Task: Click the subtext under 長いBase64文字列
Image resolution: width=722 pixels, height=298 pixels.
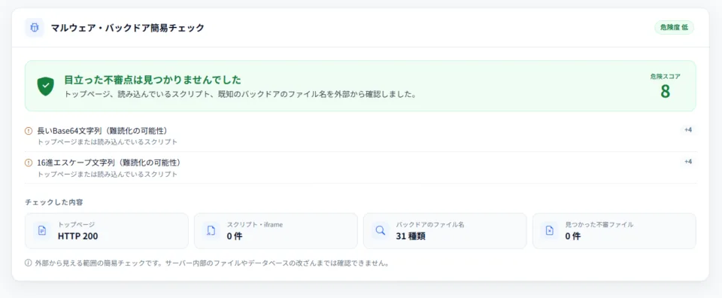Action: tap(108, 142)
